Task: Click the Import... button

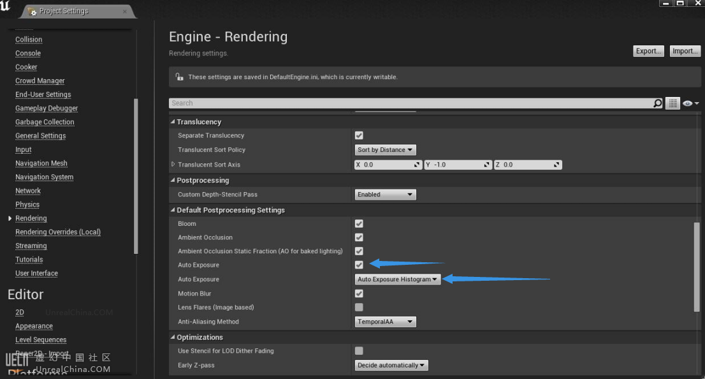Action: 685,51
